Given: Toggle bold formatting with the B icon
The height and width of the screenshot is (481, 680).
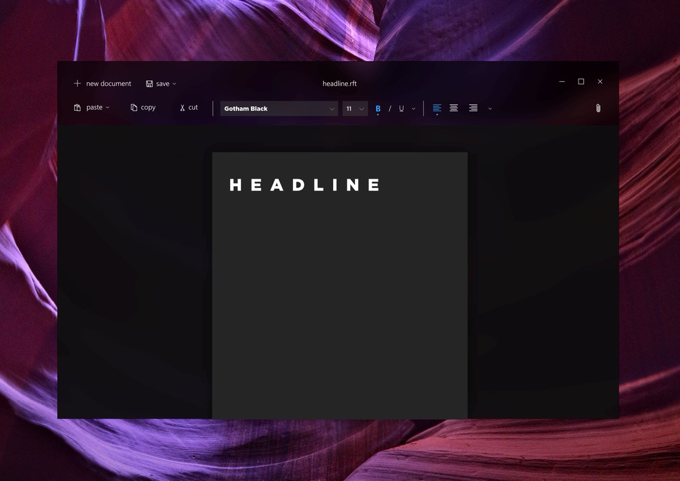Looking at the screenshot, I should (377, 108).
